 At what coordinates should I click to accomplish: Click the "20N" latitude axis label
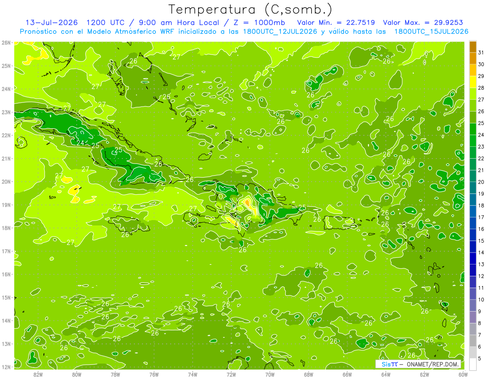tap(6, 182)
